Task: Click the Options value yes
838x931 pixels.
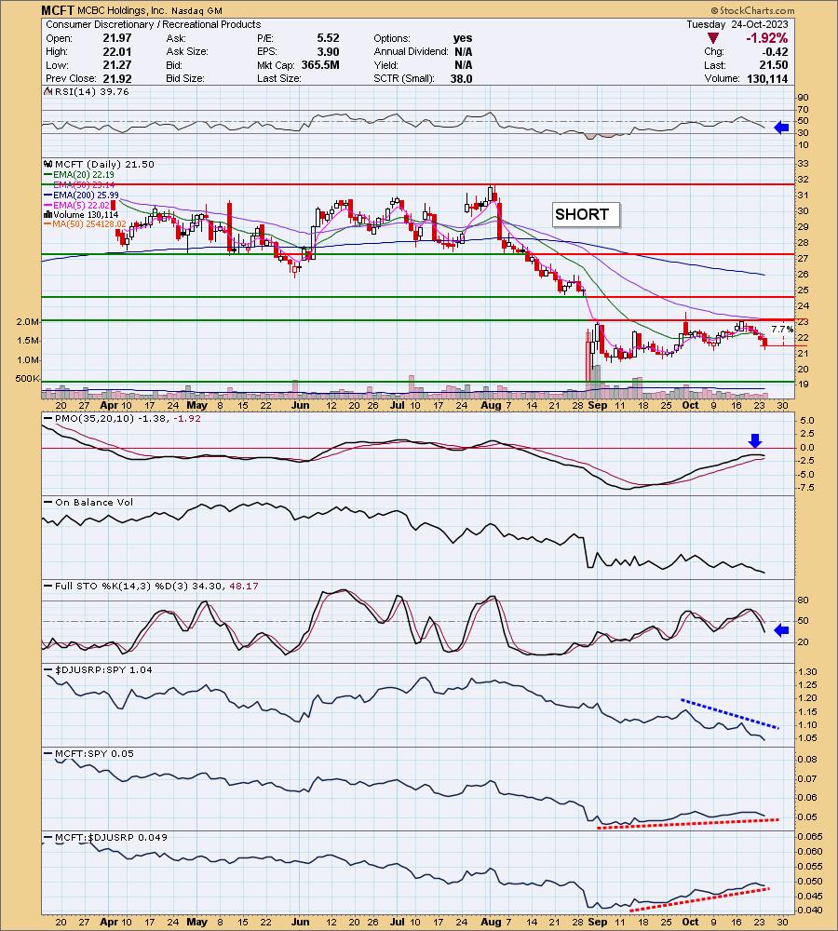Action: 463,38
